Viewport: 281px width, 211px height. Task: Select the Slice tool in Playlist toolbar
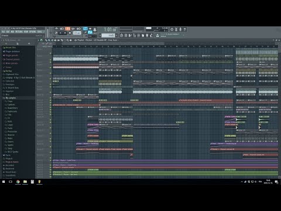point(61,40)
